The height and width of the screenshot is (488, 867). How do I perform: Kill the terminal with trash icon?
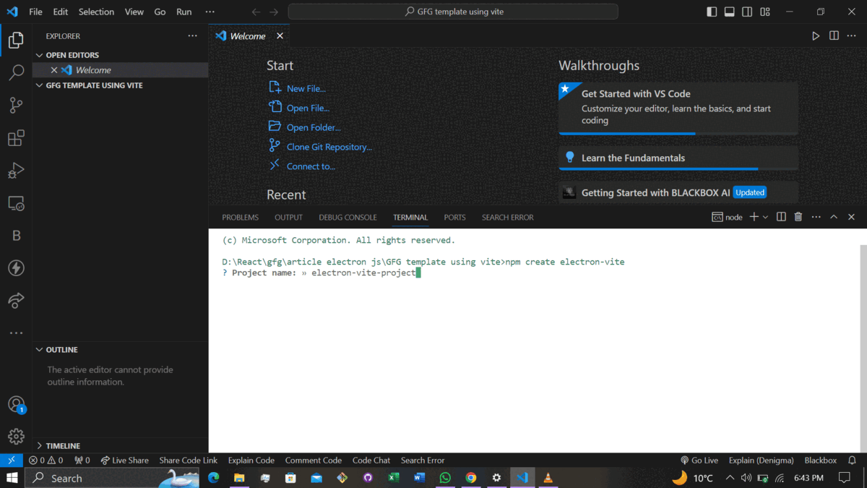[798, 217]
